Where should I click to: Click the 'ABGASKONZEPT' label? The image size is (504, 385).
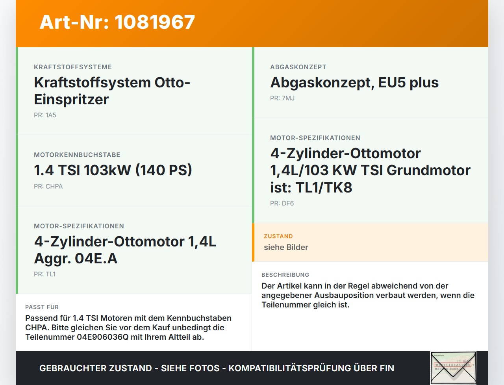(298, 67)
